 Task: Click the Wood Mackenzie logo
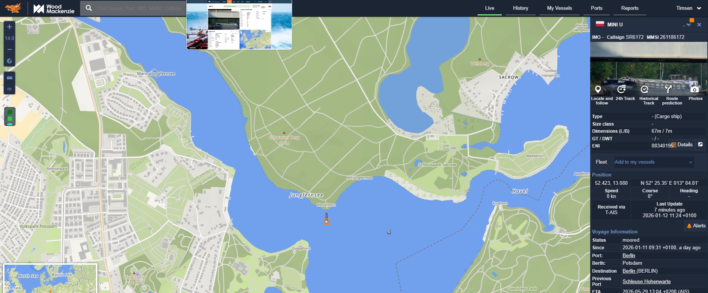[54, 9]
